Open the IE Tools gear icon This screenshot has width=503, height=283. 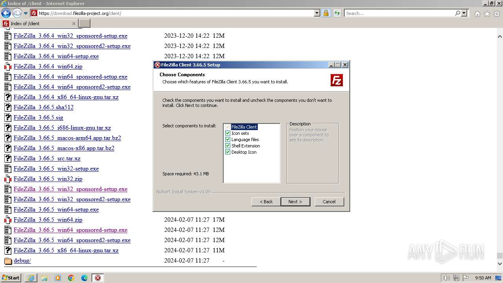497,14
